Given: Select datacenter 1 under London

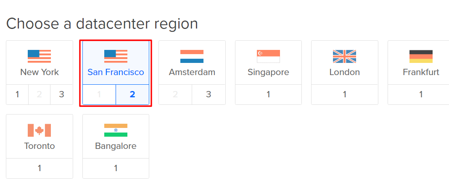Looking at the screenshot, I should 344,94.
